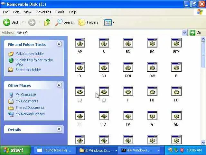Screen dimensions: 206x155
Task: Collapse the File and Folder Tasks panel
Action: (59, 44)
